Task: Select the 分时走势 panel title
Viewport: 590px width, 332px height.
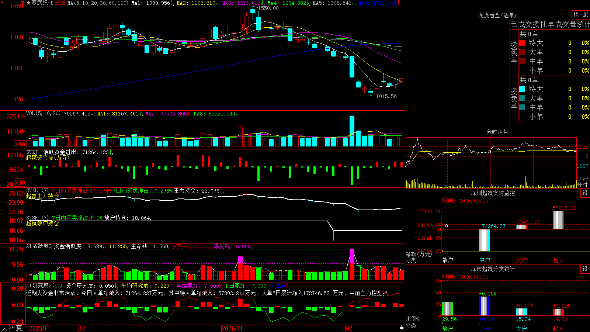Action: pos(497,132)
